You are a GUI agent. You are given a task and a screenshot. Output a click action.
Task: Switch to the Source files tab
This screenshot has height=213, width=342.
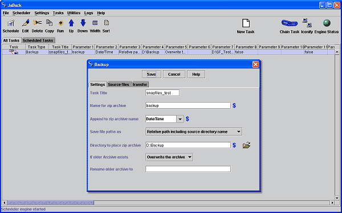[119, 84]
